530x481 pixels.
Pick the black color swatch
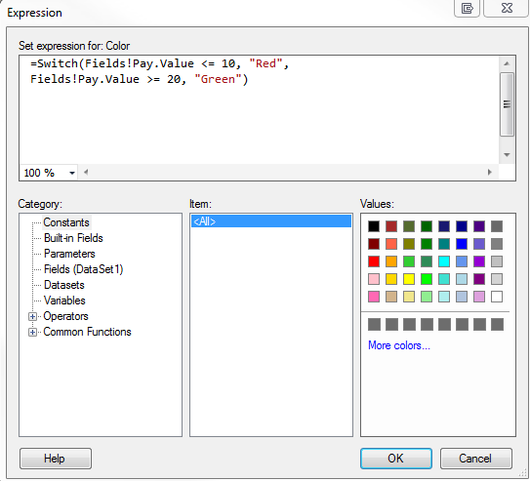click(x=374, y=226)
